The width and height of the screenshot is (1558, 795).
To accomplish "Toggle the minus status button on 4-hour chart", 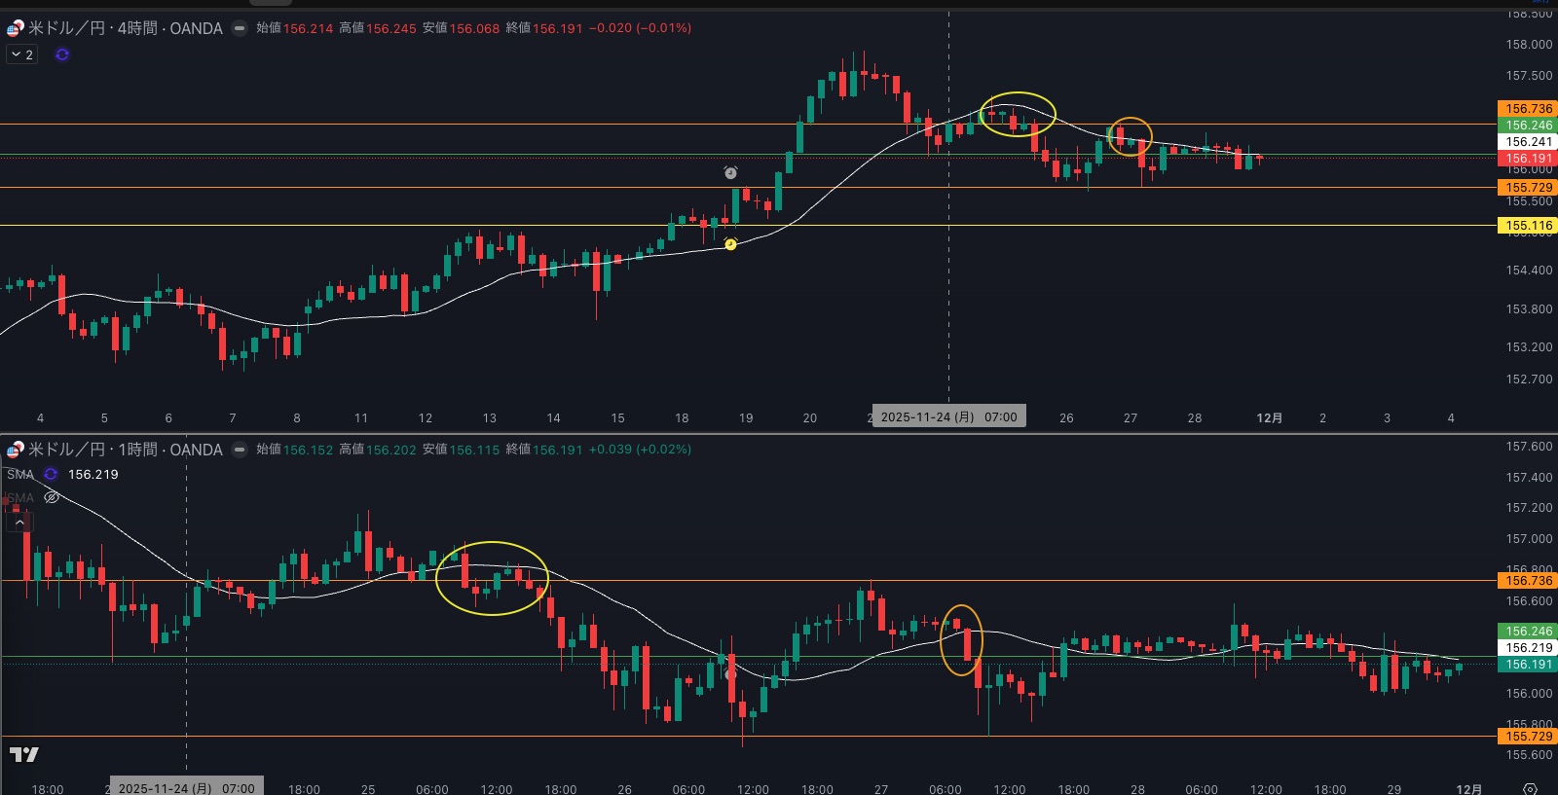I will pos(240,28).
